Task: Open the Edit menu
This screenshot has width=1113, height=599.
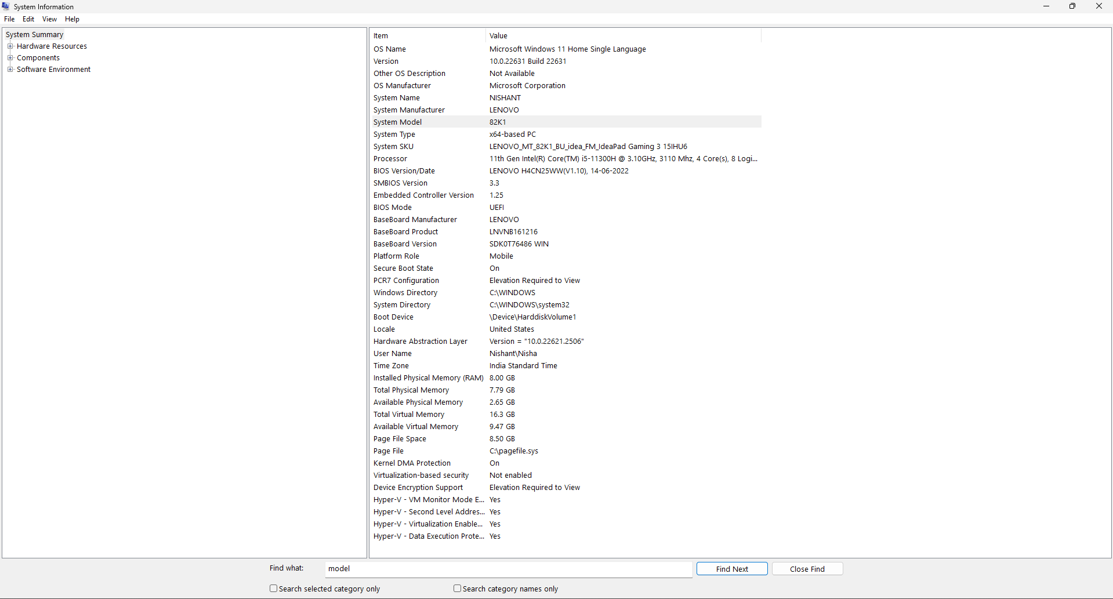Action: [x=28, y=19]
